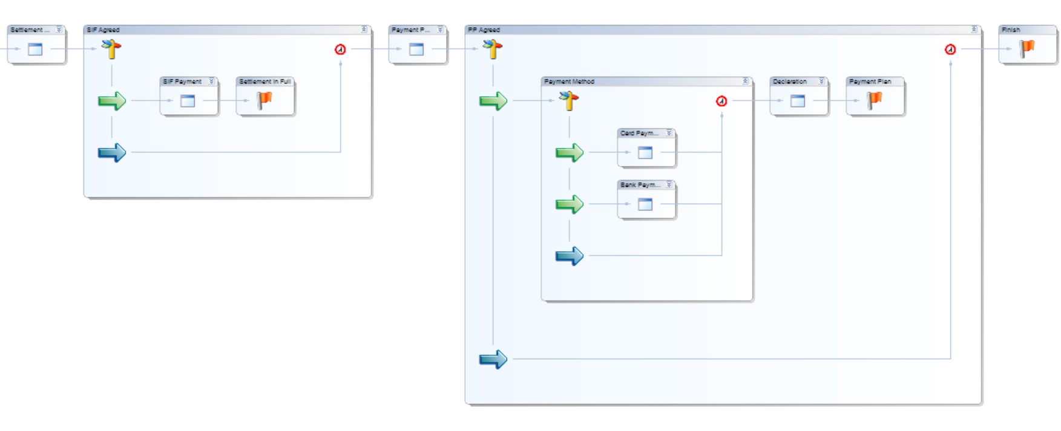Select the blue default arrow in PP Agreed
The height and width of the screenshot is (431, 1061).
[x=493, y=359]
